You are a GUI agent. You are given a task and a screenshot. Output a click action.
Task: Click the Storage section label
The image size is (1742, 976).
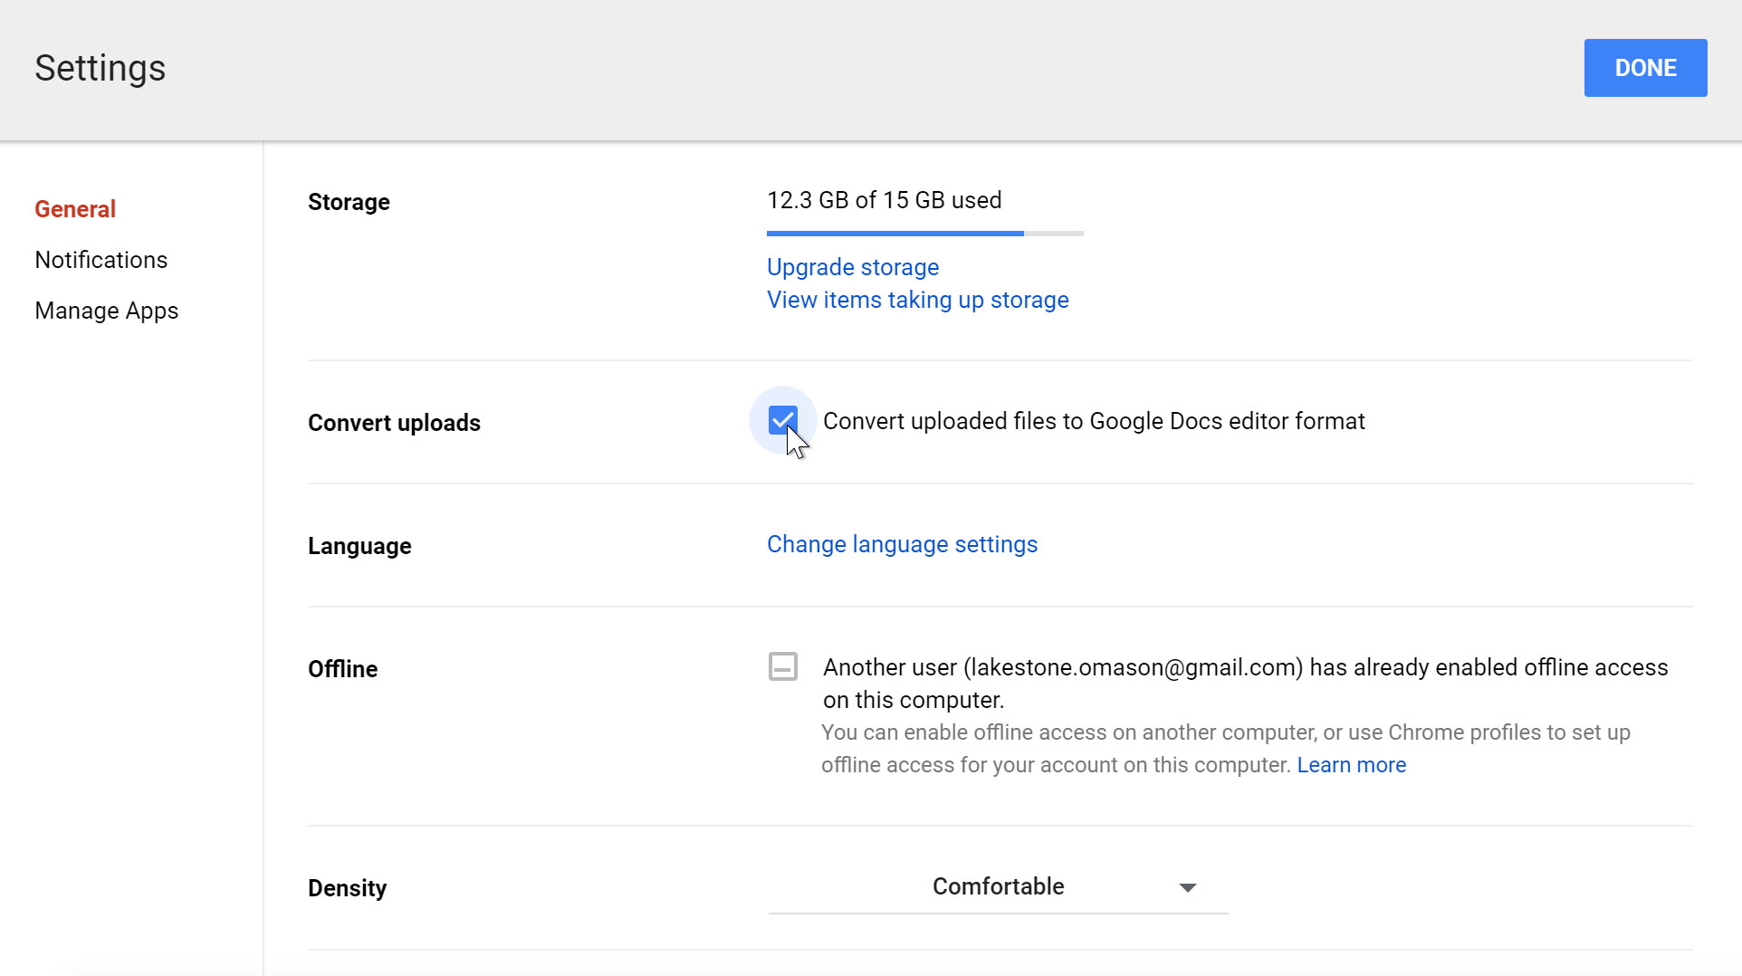[x=349, y=202]
